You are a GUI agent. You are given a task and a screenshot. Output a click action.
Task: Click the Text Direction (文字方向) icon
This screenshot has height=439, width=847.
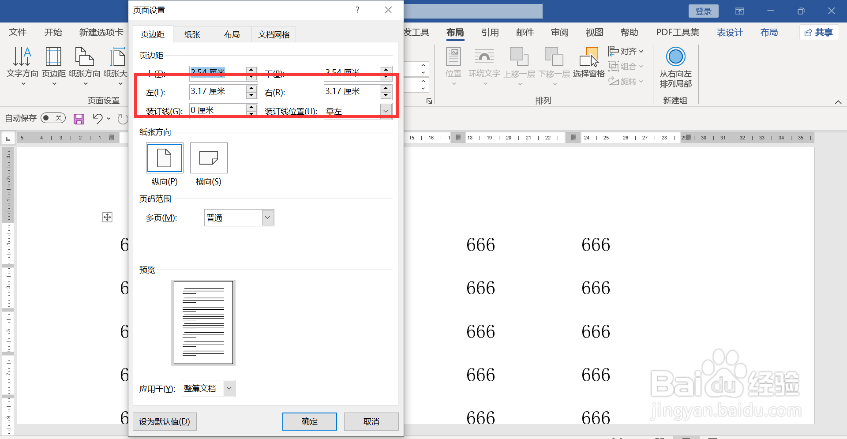click(x=22, y=56)
